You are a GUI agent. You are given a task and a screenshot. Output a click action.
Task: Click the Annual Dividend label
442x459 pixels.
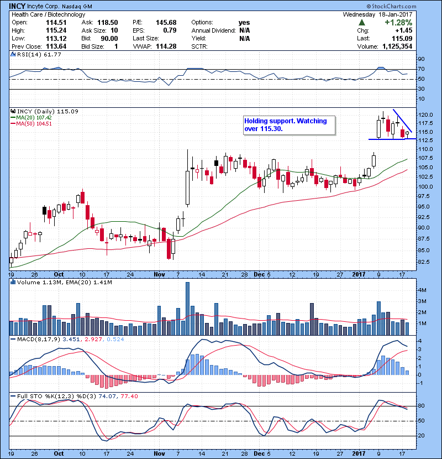point(213,30)
